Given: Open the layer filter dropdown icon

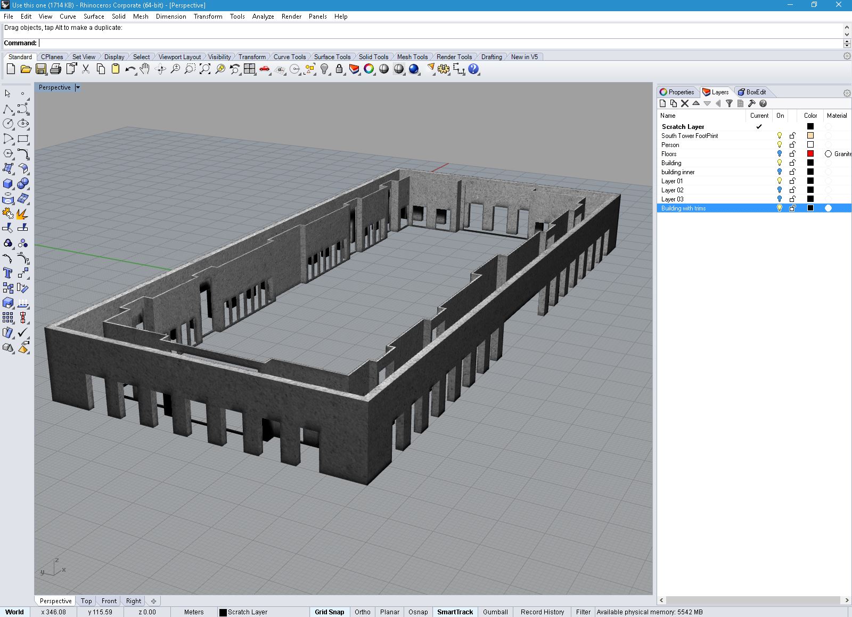Looking at the screenshot, I should click(729, 103).
